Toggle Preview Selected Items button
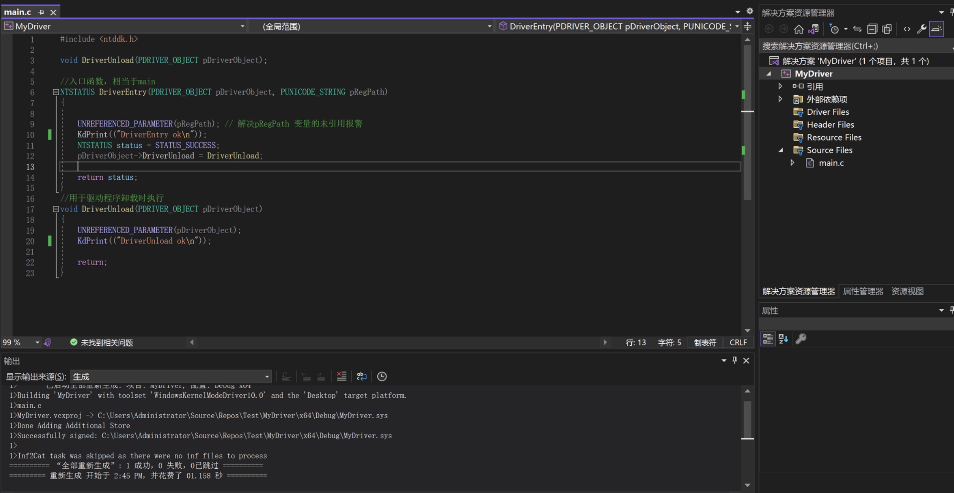The width and height of the screenshot is (954, 493). click(x=937, y=29)
